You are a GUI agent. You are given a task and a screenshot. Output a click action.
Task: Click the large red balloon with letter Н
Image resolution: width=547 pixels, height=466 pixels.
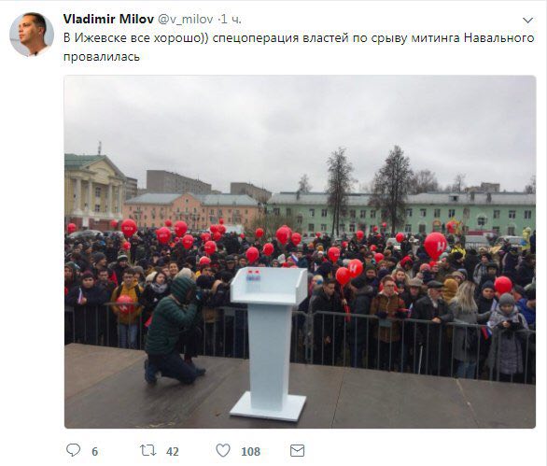435,246
